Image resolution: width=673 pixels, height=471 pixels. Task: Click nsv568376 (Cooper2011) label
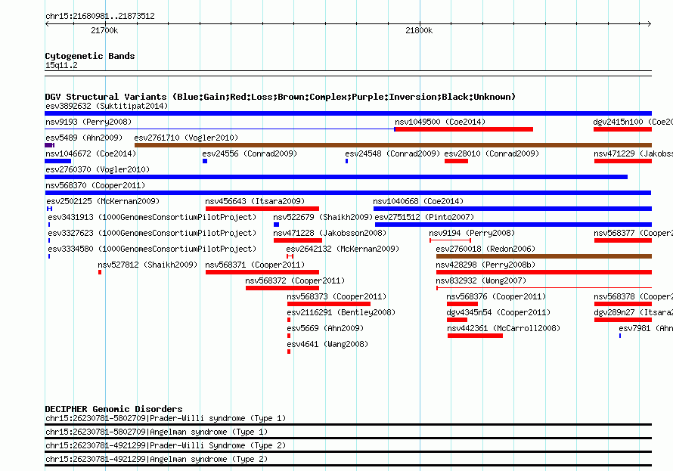tap(496, 296)
